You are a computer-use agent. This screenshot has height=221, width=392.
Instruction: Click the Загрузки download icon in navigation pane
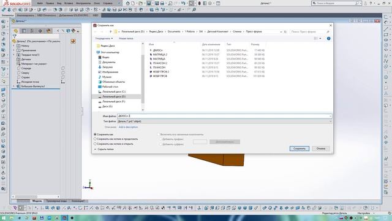coord(100,67)
